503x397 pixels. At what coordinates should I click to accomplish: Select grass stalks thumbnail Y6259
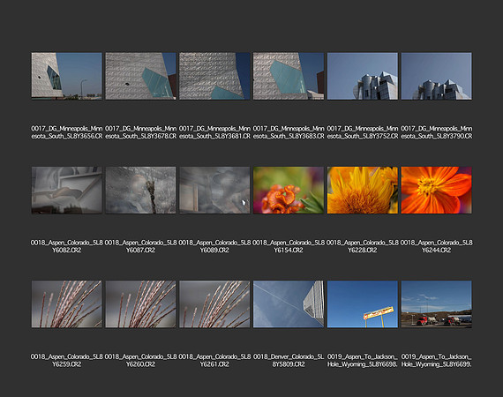[67, 304]
